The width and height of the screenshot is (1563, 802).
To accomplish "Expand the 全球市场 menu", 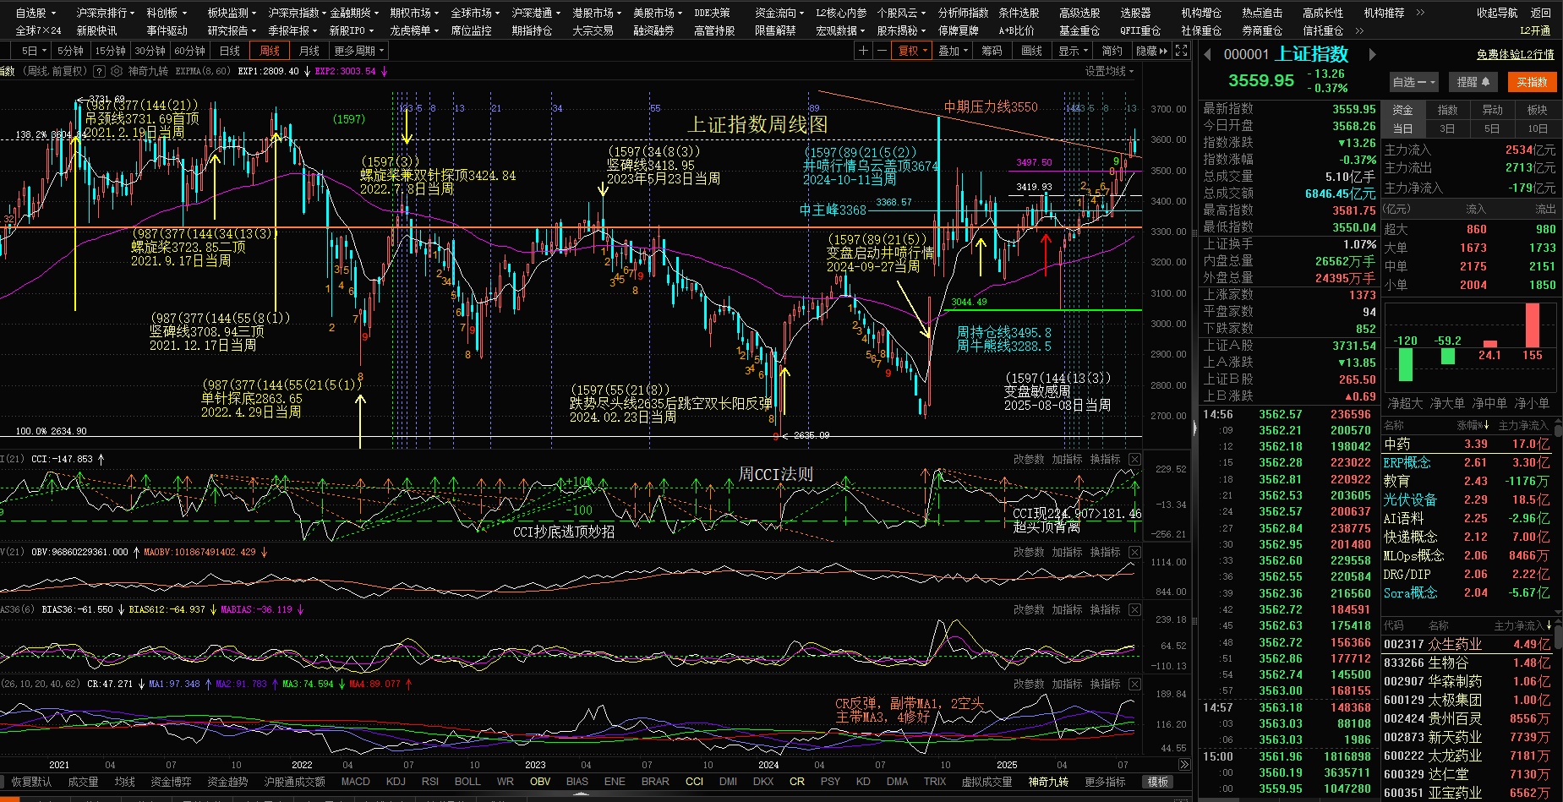I will [x=476, y=13].
